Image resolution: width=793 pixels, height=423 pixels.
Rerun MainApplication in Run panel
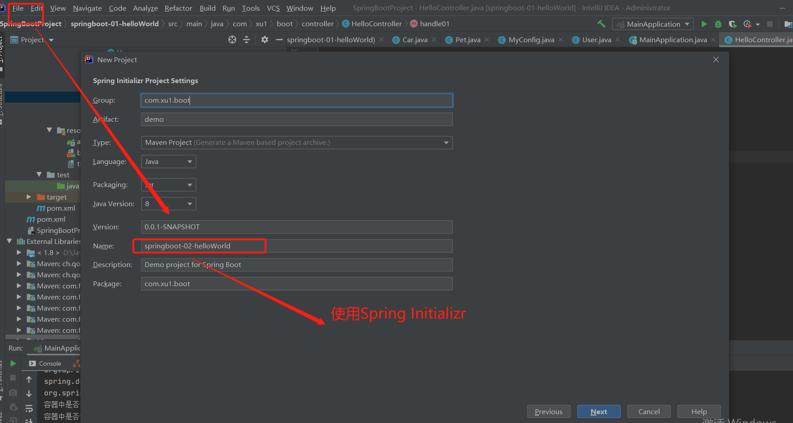click(x=13, y=363)
